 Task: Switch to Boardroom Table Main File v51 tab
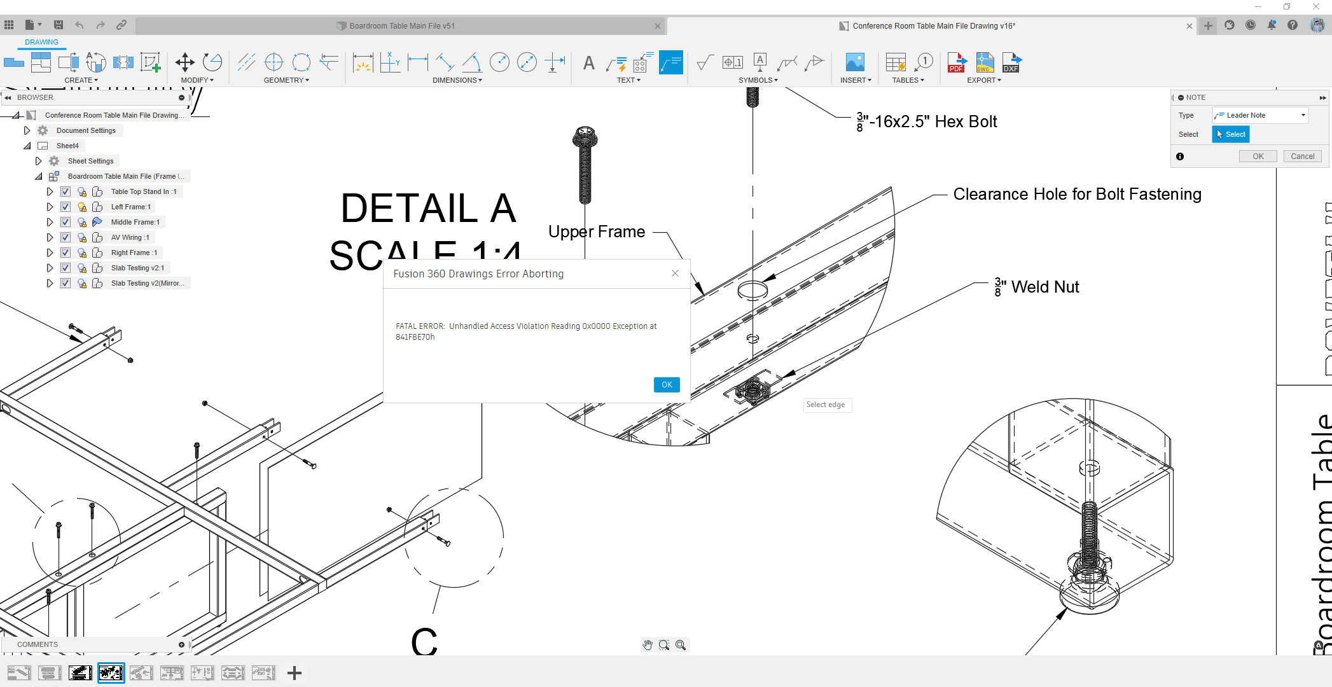[x=401, y=26]
